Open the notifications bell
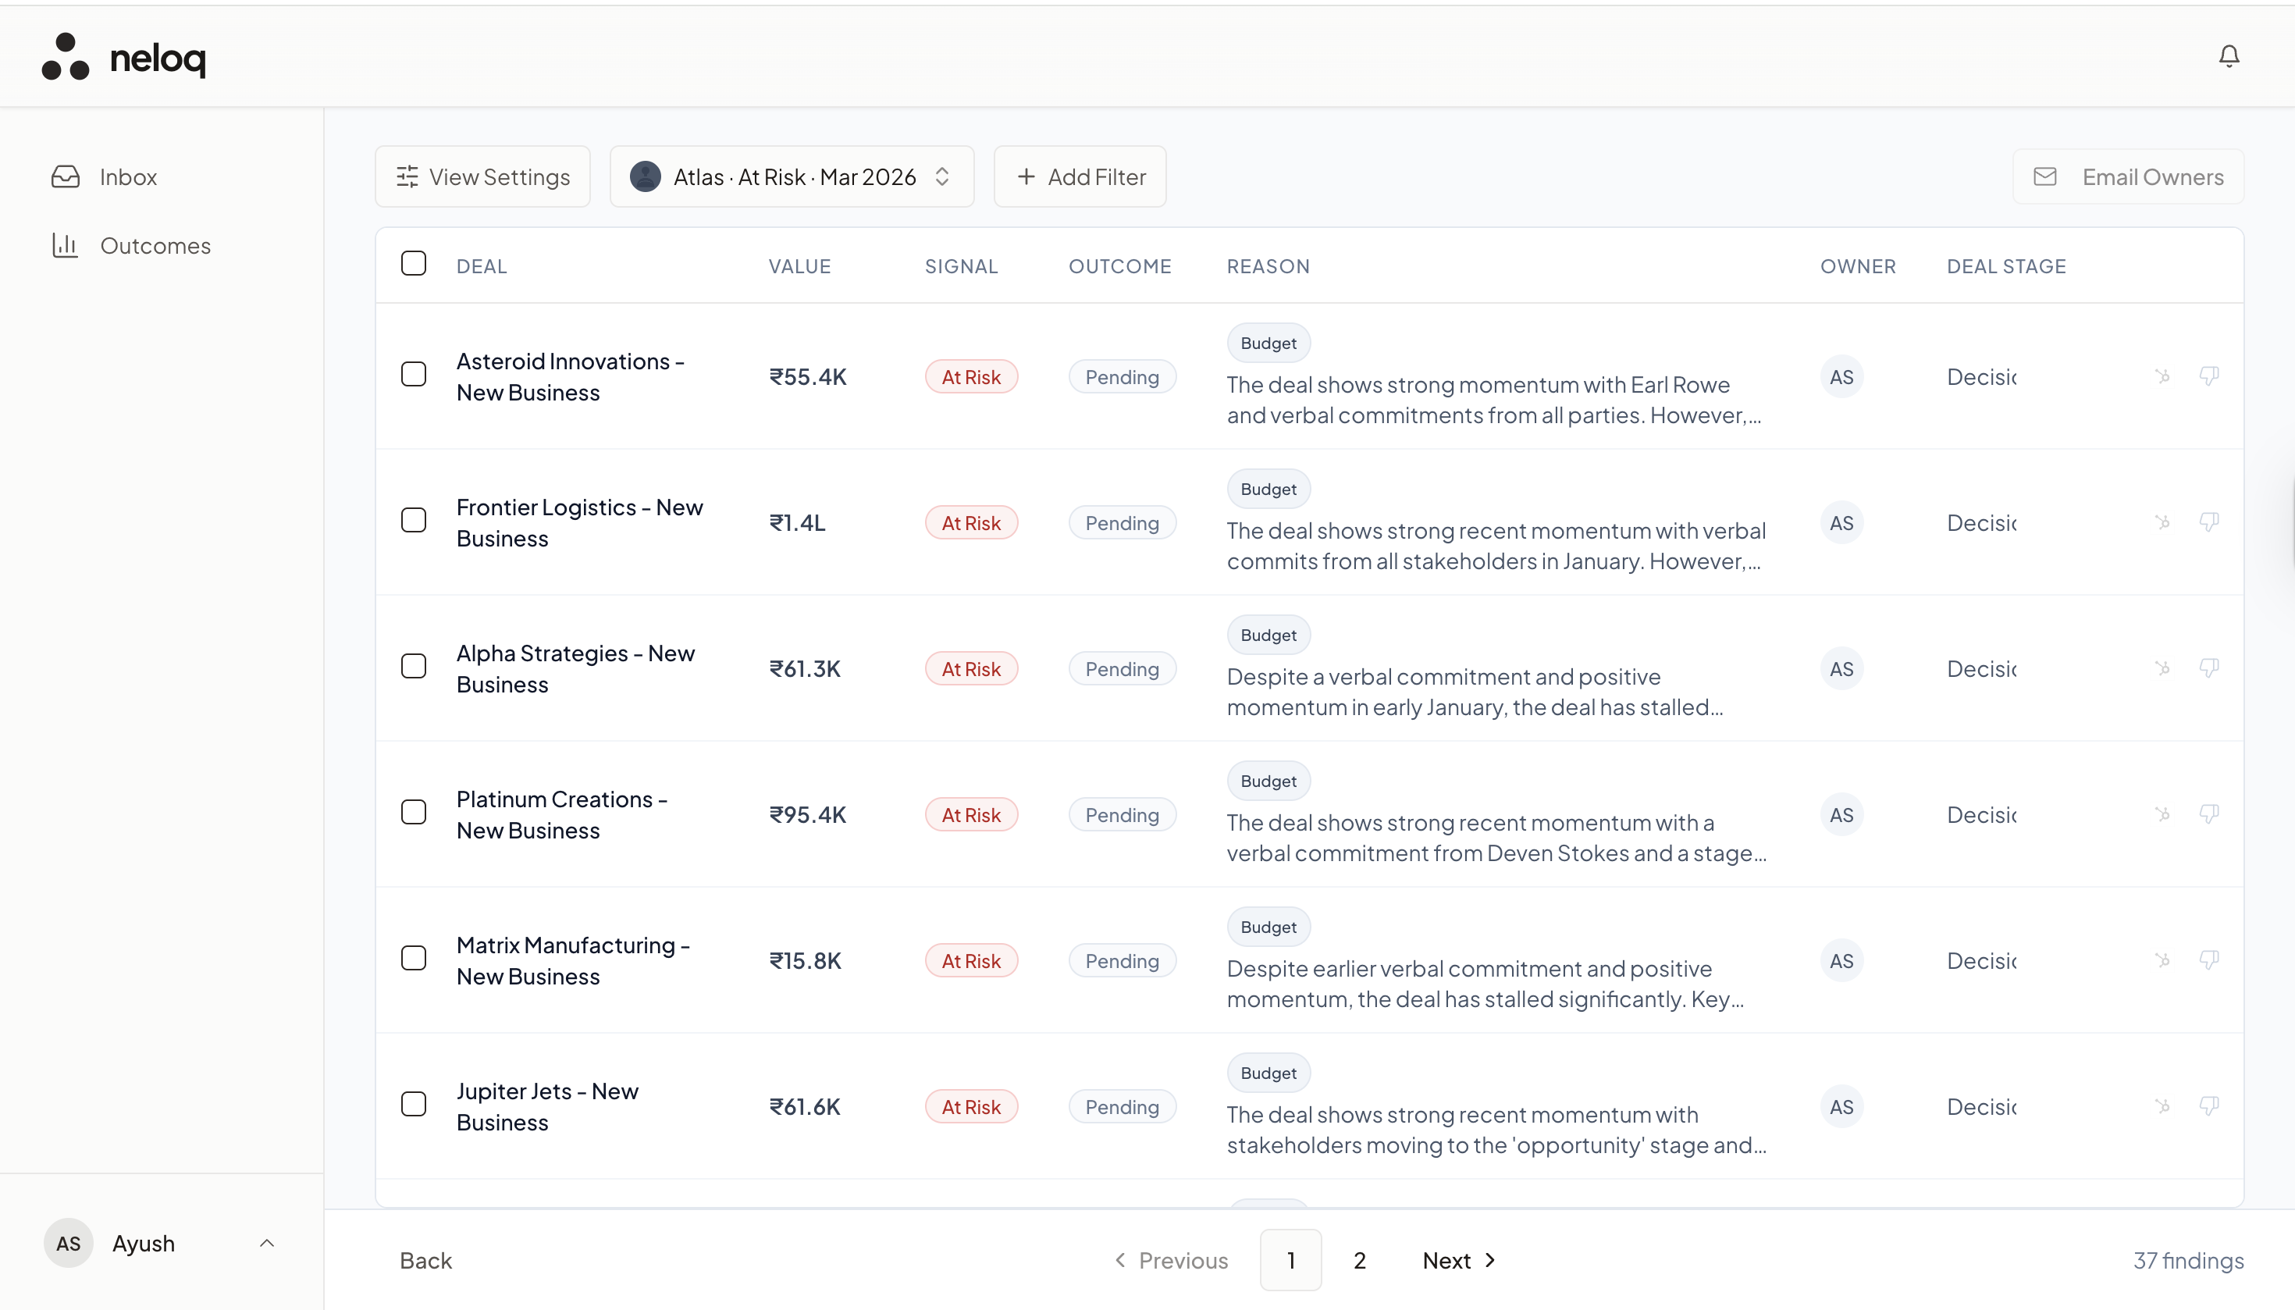Screen dimensions: 2295x1310 (x=2229, y=57)
